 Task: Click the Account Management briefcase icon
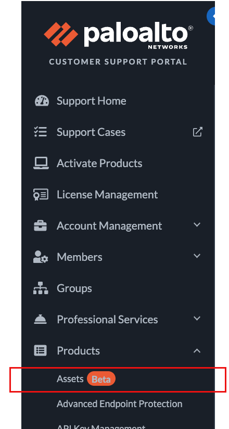click(40, 226)
